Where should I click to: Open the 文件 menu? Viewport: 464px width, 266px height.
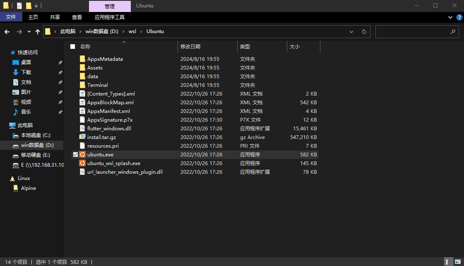[x=11, y=17]
